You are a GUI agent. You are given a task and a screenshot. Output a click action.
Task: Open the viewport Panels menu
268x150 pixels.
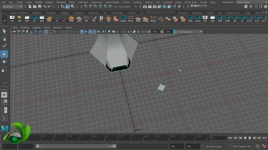69,27
